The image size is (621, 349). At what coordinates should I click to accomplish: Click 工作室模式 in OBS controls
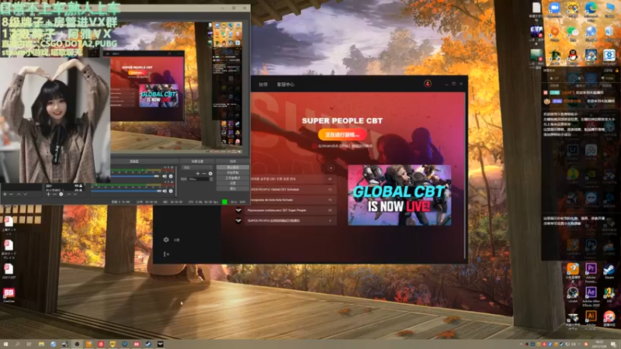point(232,178)
